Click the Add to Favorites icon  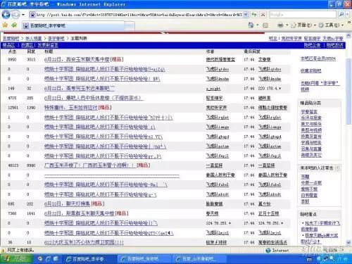click(14, 25)
